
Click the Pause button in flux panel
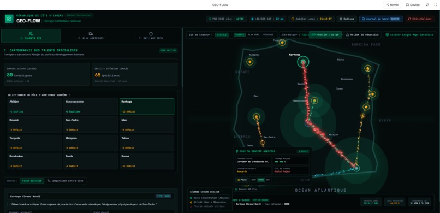pyautogui.click(x=242, y=180)
